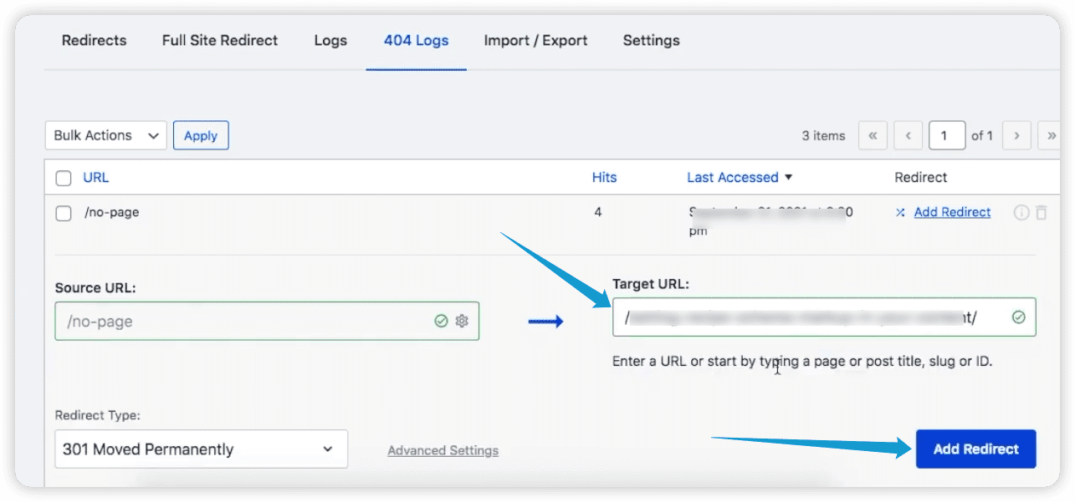Tick the select-all checkbox in header
The height and width of the screenshot is (502, 1075).
click(x=64, y=178)
